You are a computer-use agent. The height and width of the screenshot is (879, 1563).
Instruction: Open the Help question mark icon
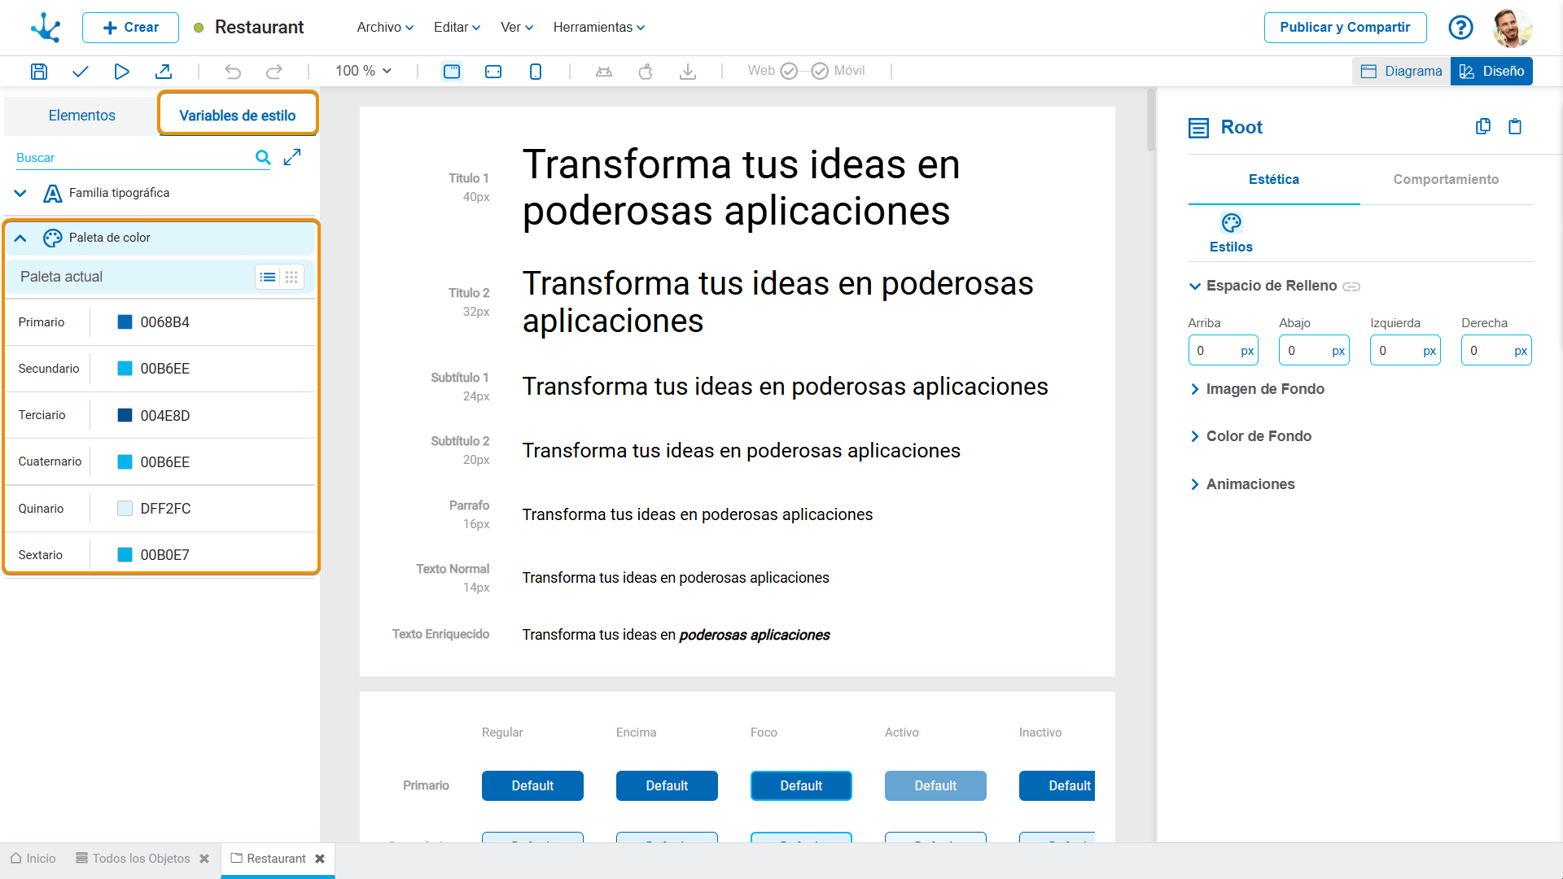[1460, 28]
